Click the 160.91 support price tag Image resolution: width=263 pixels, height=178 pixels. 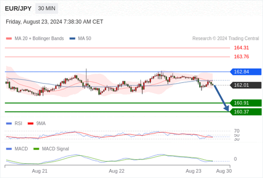245,103
